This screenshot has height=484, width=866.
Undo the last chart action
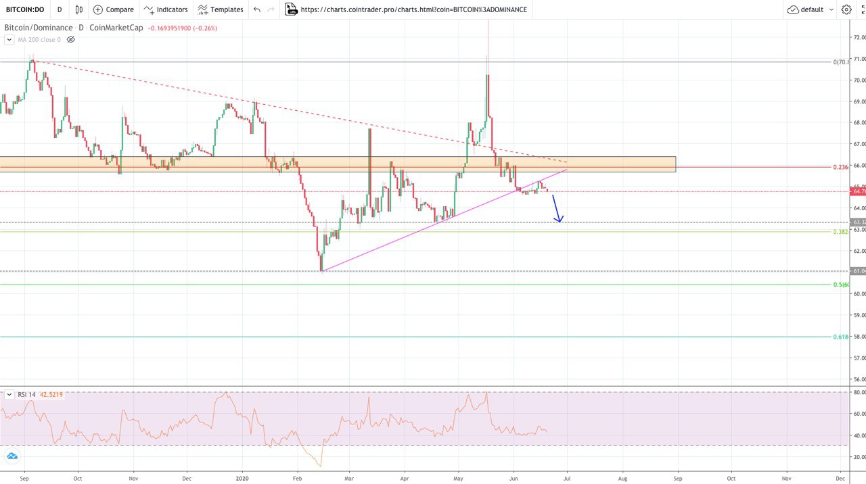[x=256, y=9]
